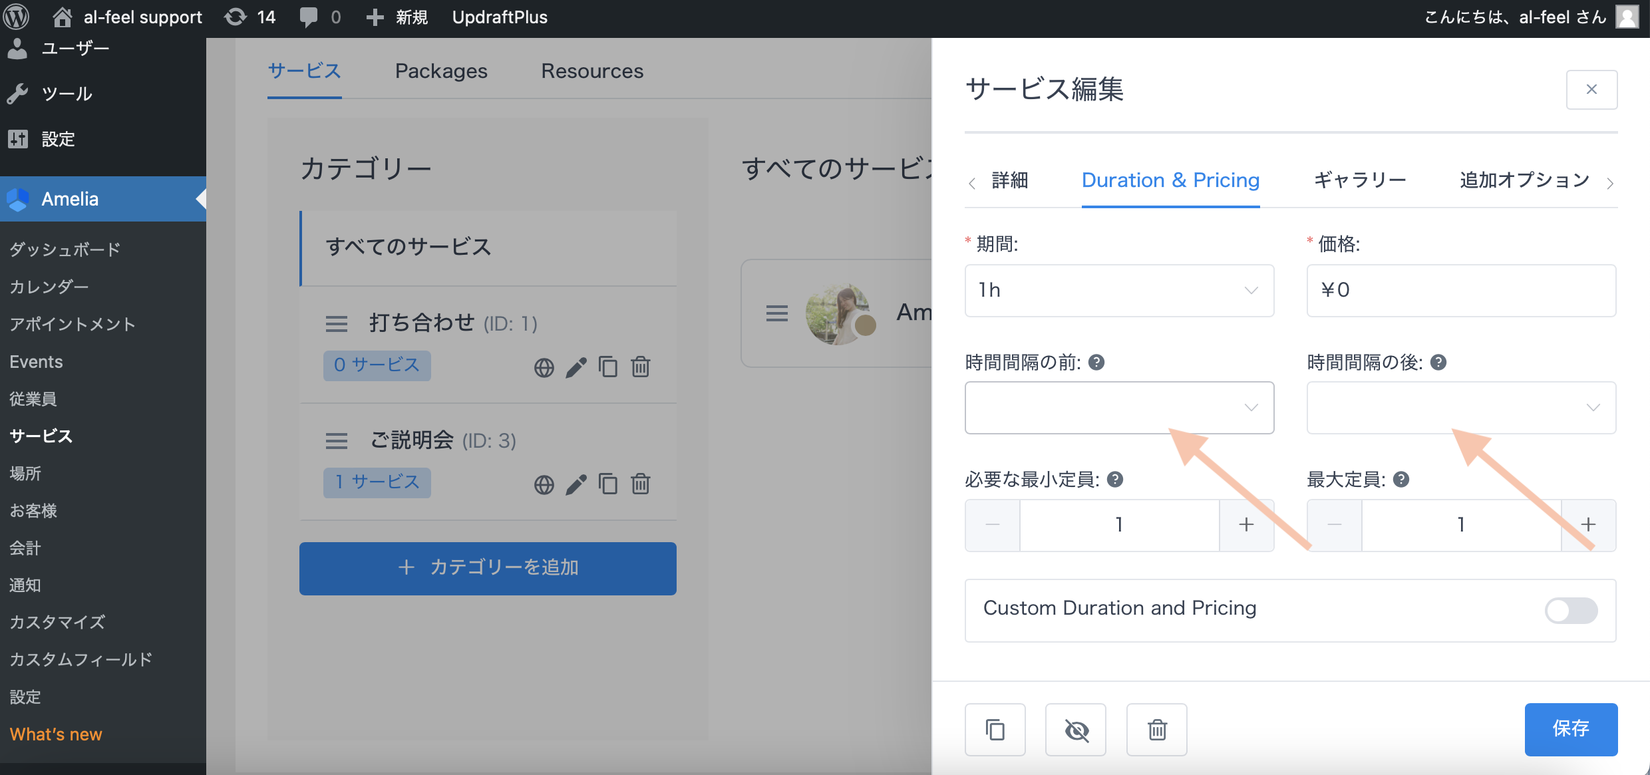Toggle Custom Duration and Pricing switch
The height and width of the screenshot is (775, 1650).
(1571, 610)
